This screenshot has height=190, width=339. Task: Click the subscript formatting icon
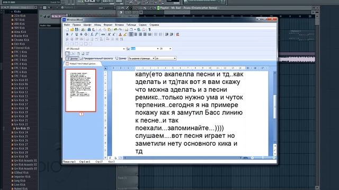pyautogui.click(x=92, y=34)
